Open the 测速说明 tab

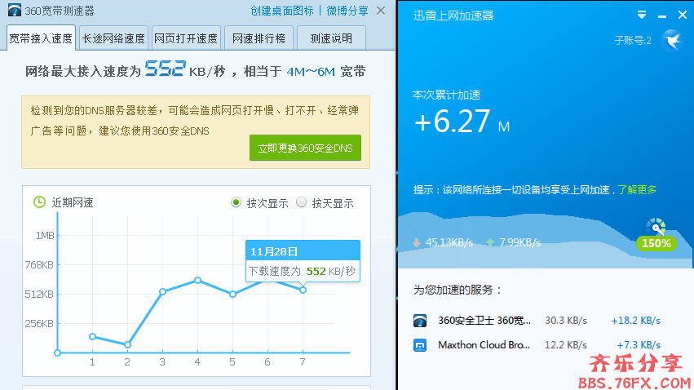331,38
